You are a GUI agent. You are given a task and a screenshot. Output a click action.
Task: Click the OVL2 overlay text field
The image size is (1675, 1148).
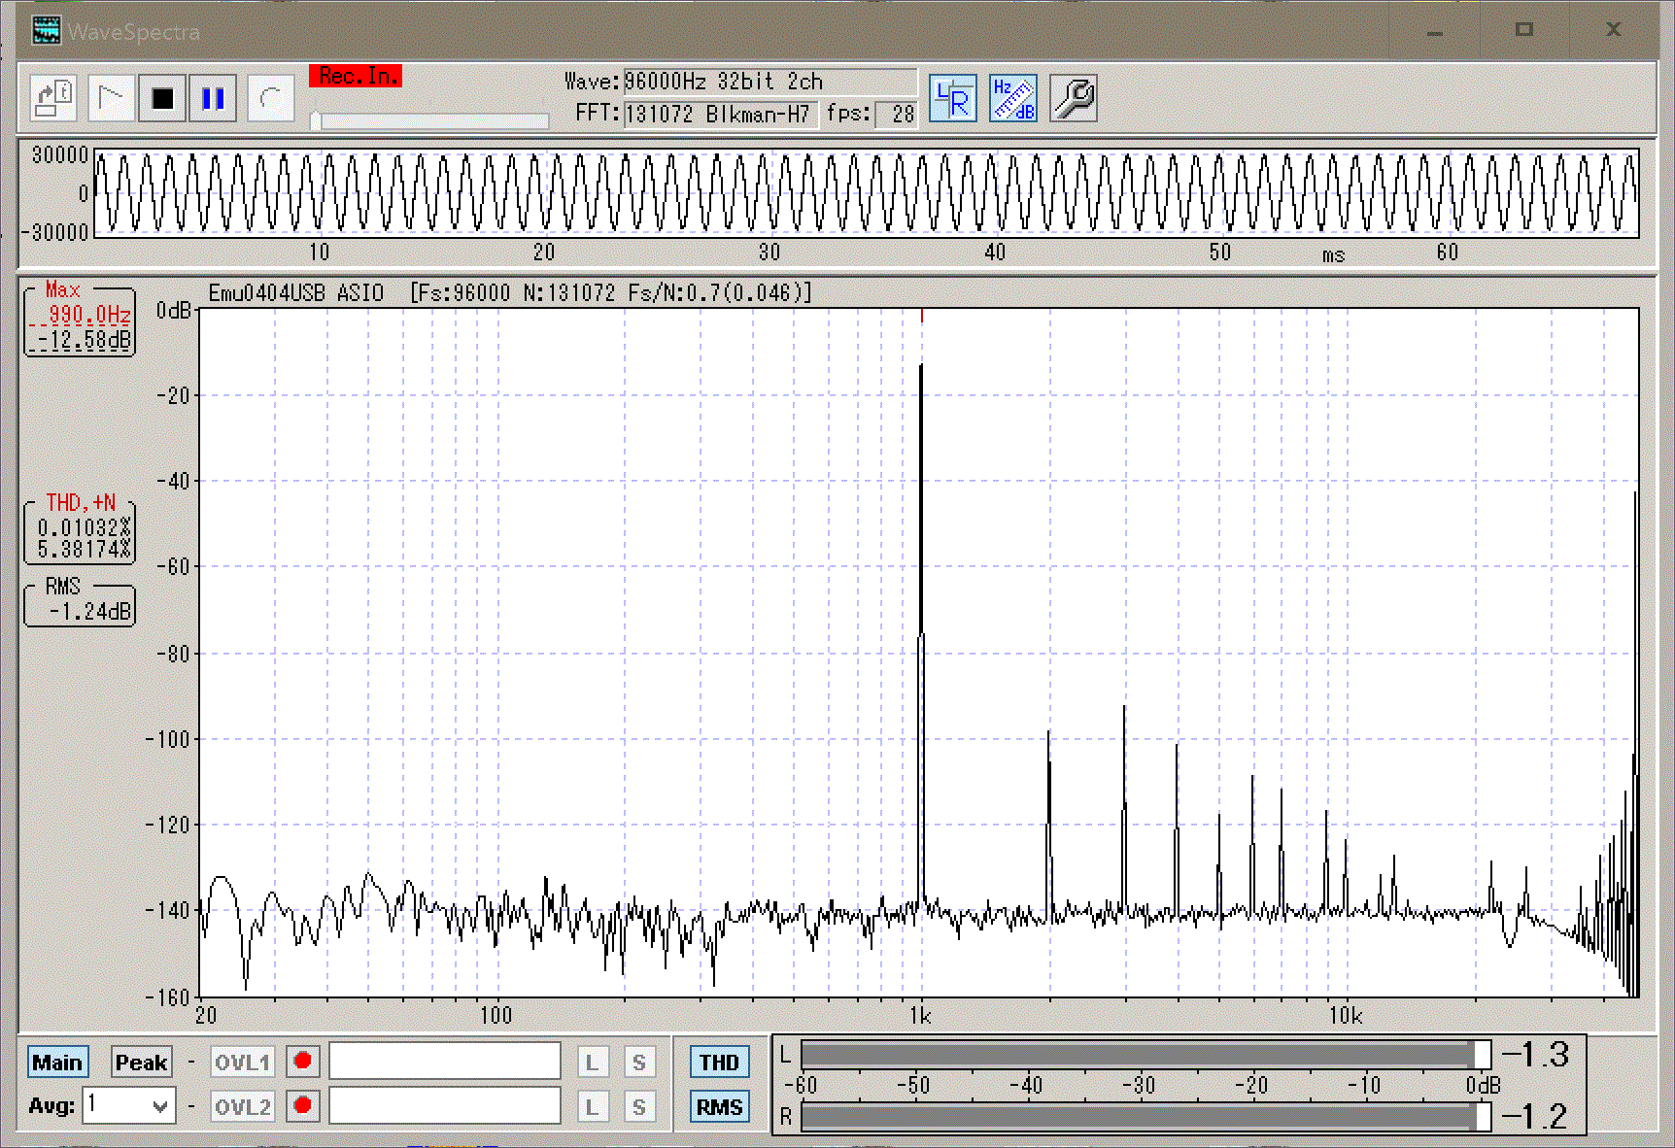445,1105
